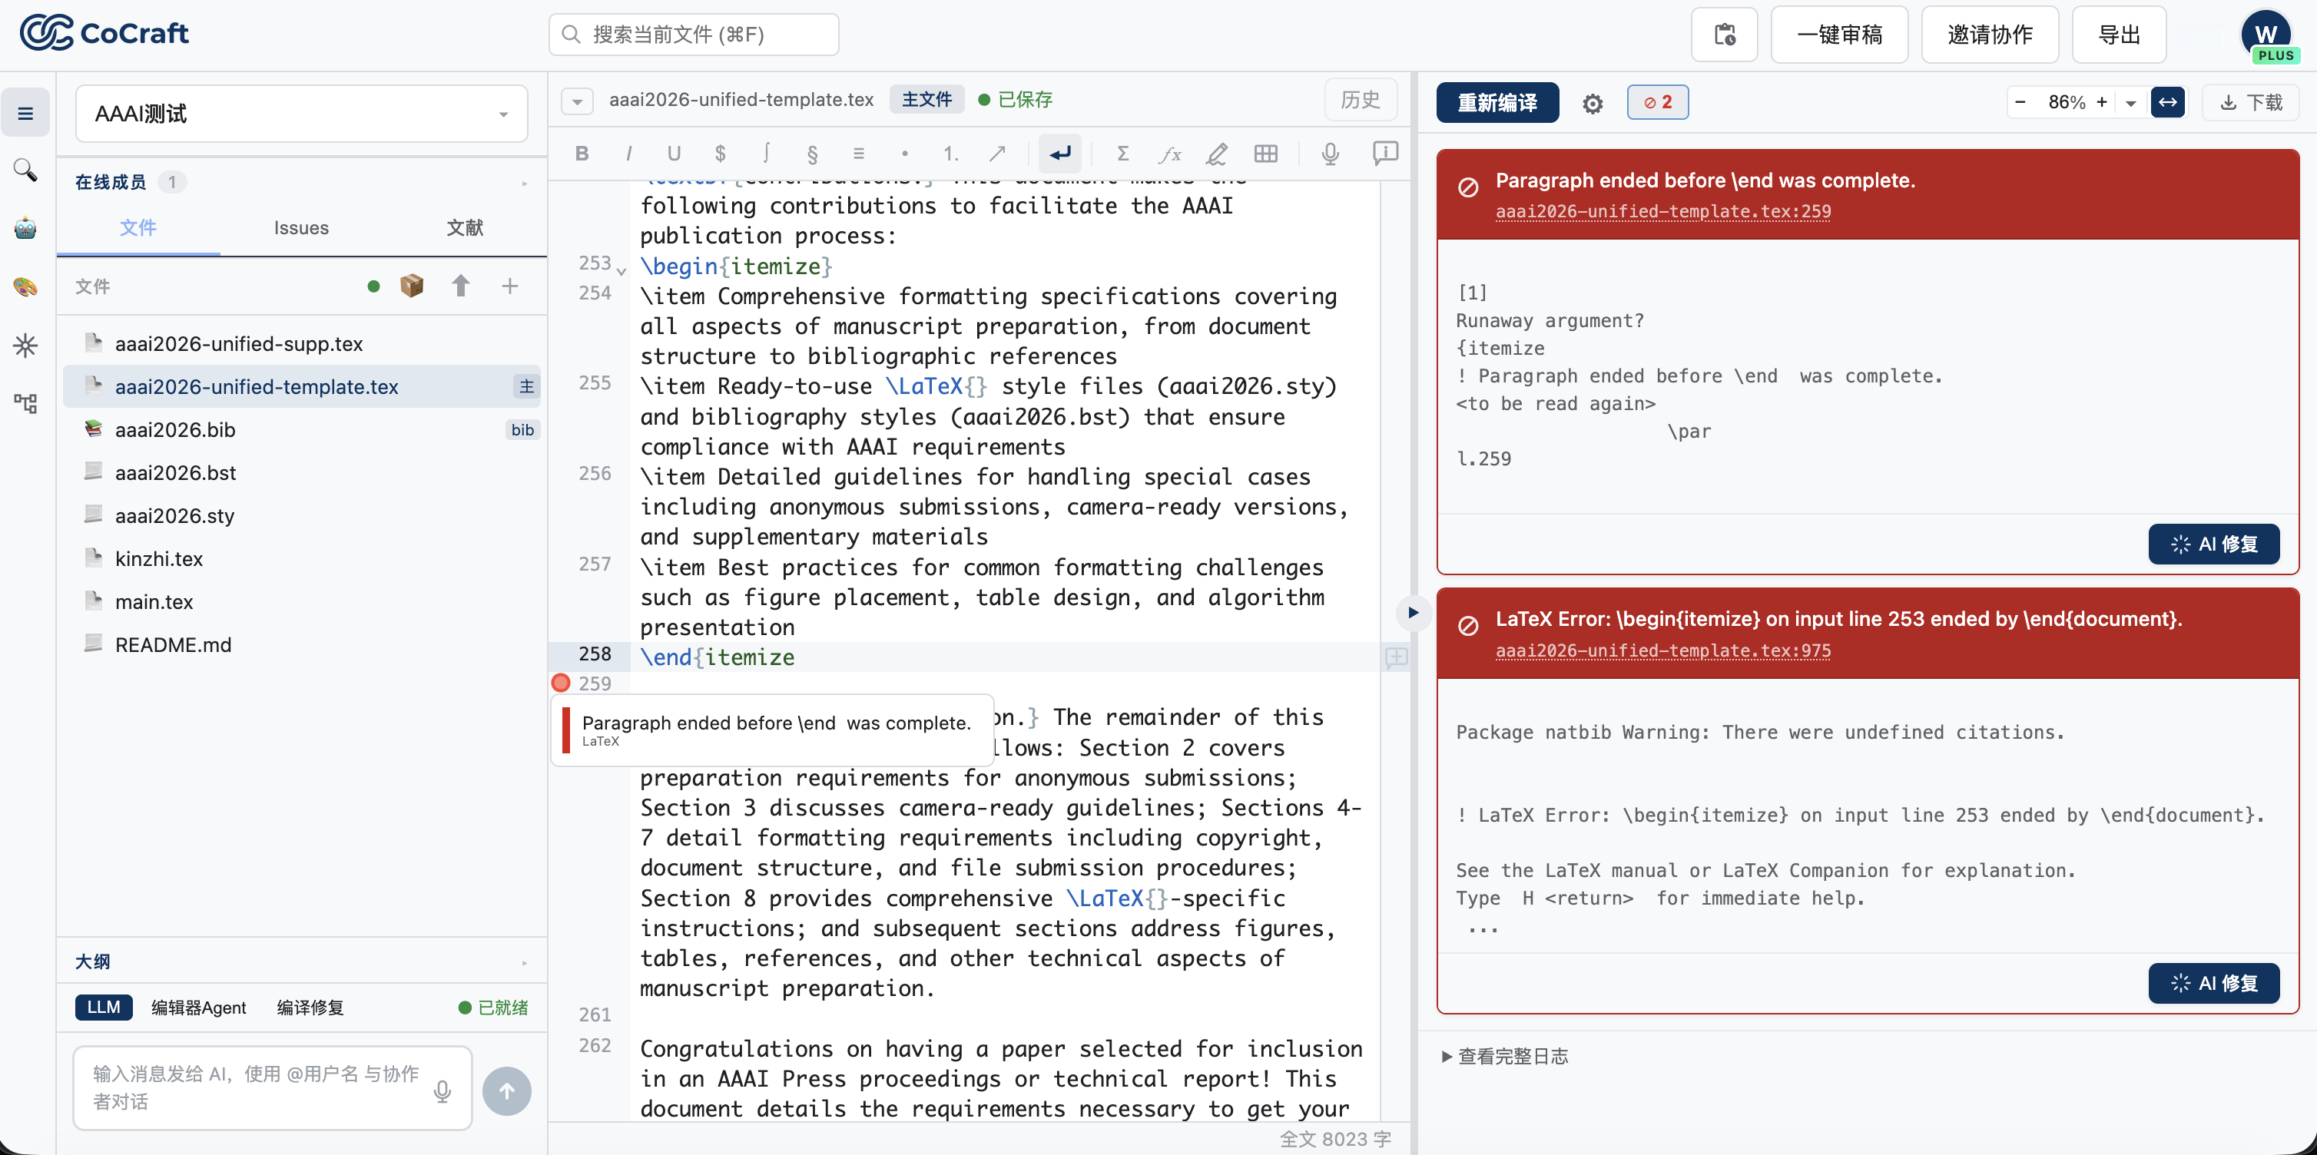Click the starburst icon in the left sidebar
Image resolution: width=2317 pixels, height=1155 pixels.
(x=25, y=345)
